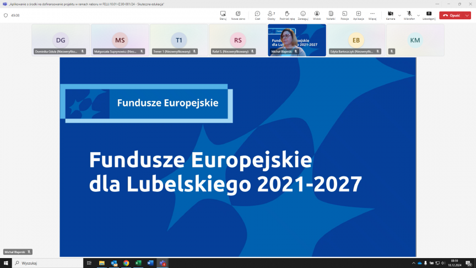Image resolution: width=476 pixels, height=268 pixels.
Task: Show the Osoby participants list
Action: 272,15
